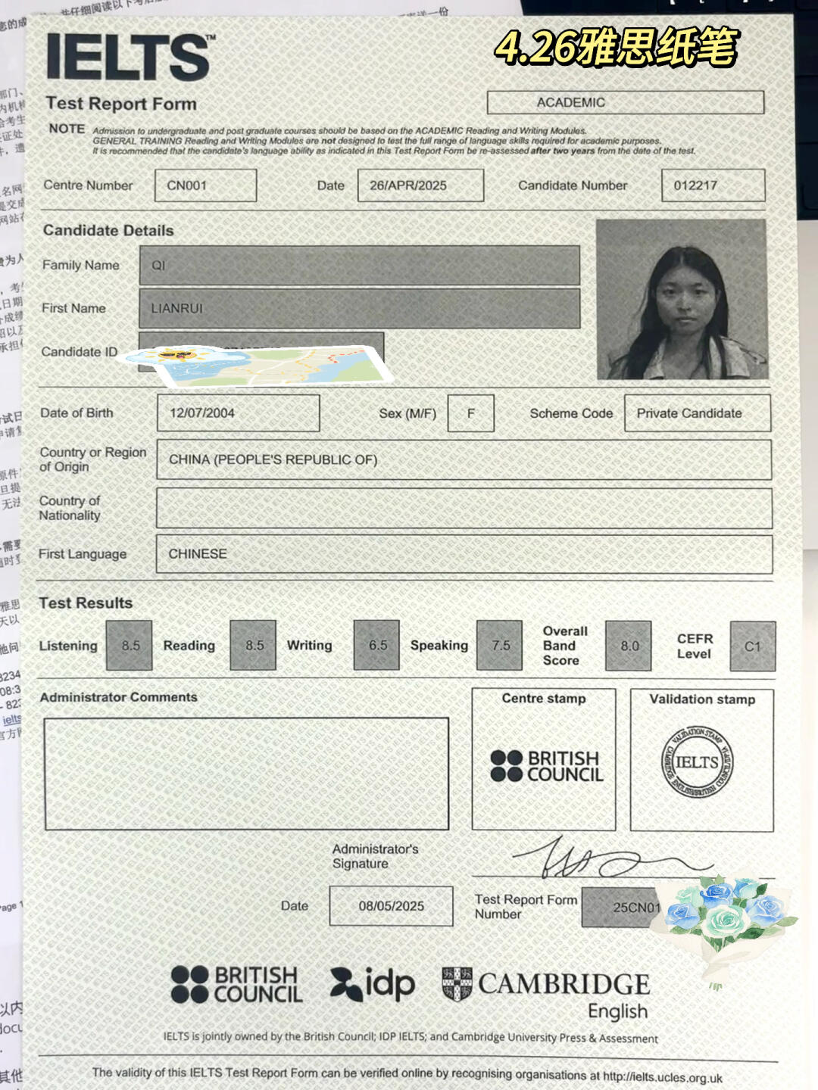Click the "Candidate ID" label
The image size is (818, 1090).
(x=80, y=352)
